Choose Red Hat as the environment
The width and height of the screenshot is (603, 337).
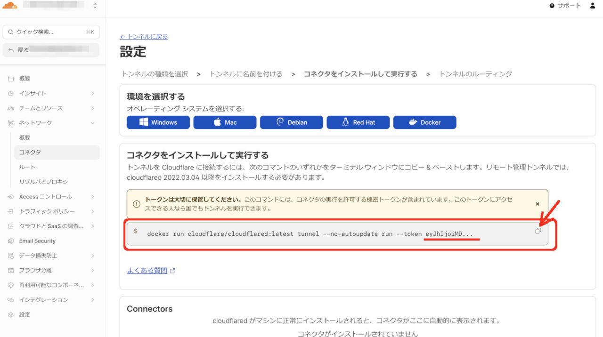[358, 122]
